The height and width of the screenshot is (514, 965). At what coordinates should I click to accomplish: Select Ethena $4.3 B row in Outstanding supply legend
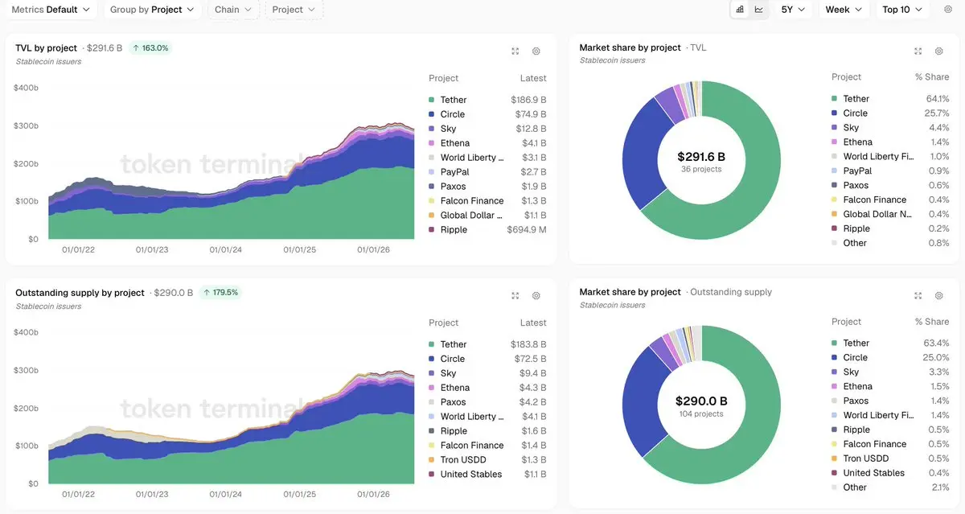pyautogui.click(x=487, y=388)
